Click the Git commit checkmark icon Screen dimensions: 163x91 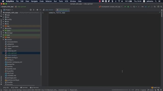tap(149, 7)
